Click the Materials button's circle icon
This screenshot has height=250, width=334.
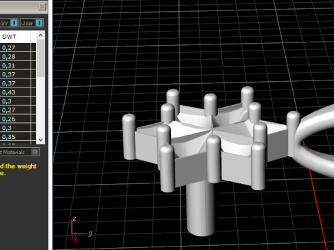(x=35, y=152)
